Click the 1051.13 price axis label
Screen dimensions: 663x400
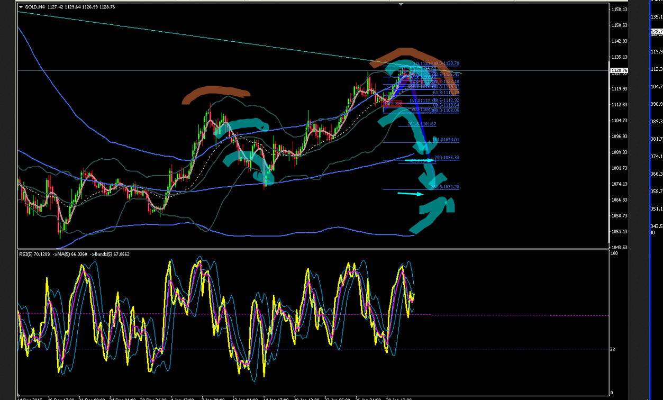pyautogui.click(x=619, y=232)
